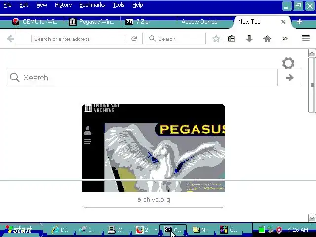Go back with the back arrow
This screenshot has width=316, height=237.
point(10,39)
